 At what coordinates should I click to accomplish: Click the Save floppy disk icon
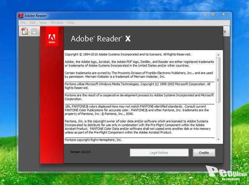[x=34, y=31]
